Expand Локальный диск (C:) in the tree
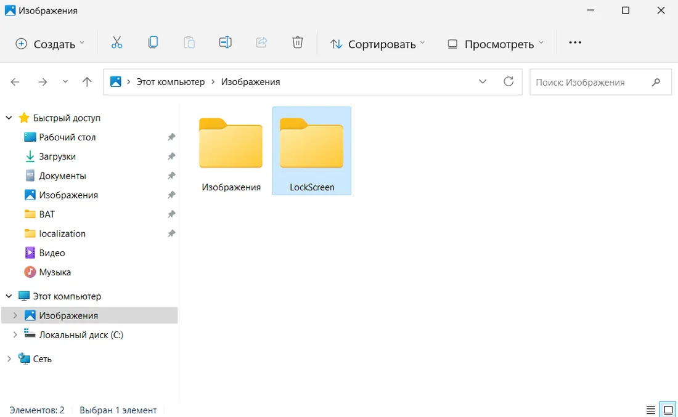 [x=15, y=335]
